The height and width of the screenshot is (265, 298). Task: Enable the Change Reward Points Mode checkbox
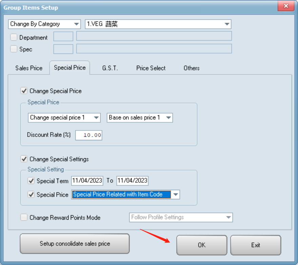24,218
